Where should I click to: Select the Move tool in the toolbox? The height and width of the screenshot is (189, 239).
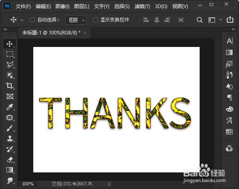[10, 44]
